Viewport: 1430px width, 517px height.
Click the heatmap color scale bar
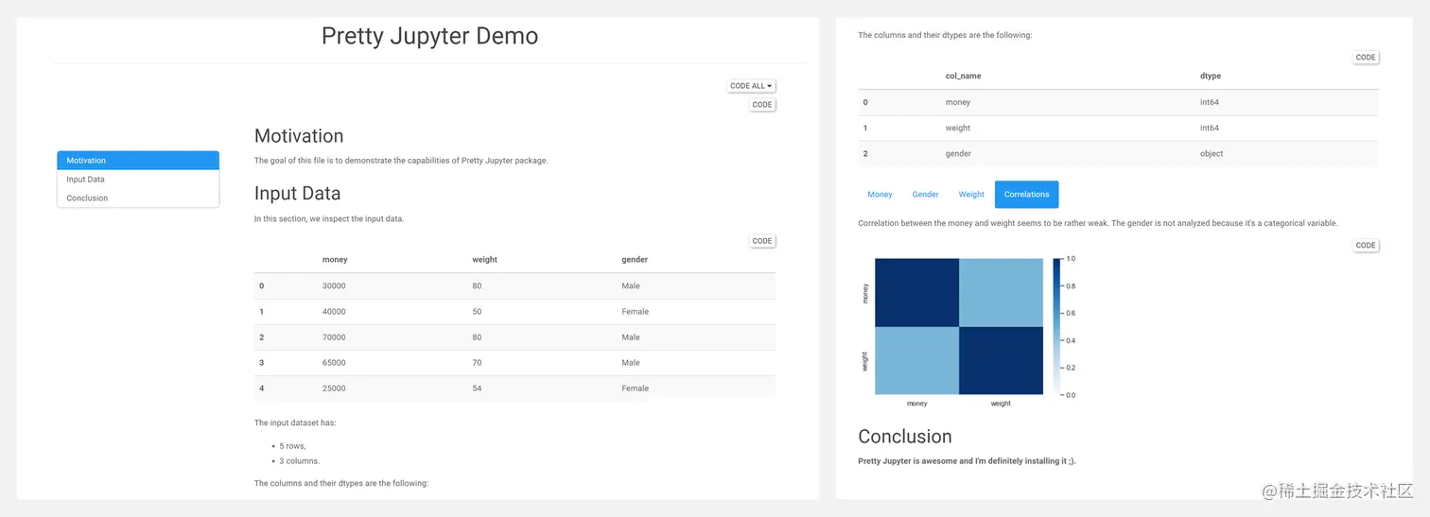[x=1056, y=326]
